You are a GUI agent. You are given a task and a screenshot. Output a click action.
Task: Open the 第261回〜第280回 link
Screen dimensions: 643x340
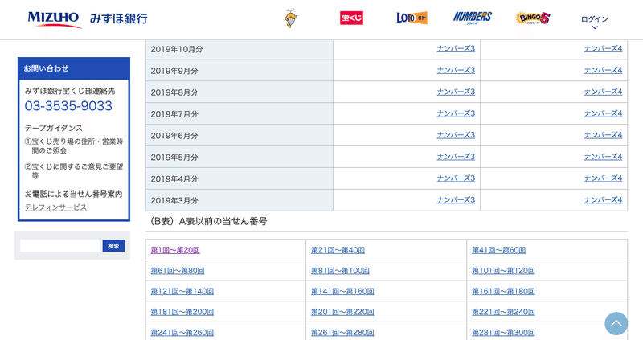tap(342, 333)
